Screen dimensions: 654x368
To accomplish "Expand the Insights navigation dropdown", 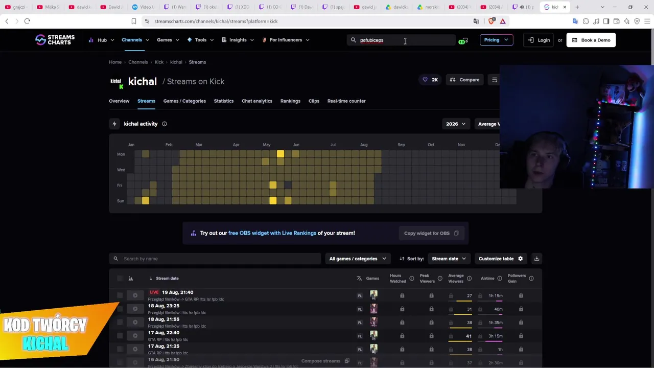I will [238, 40].
